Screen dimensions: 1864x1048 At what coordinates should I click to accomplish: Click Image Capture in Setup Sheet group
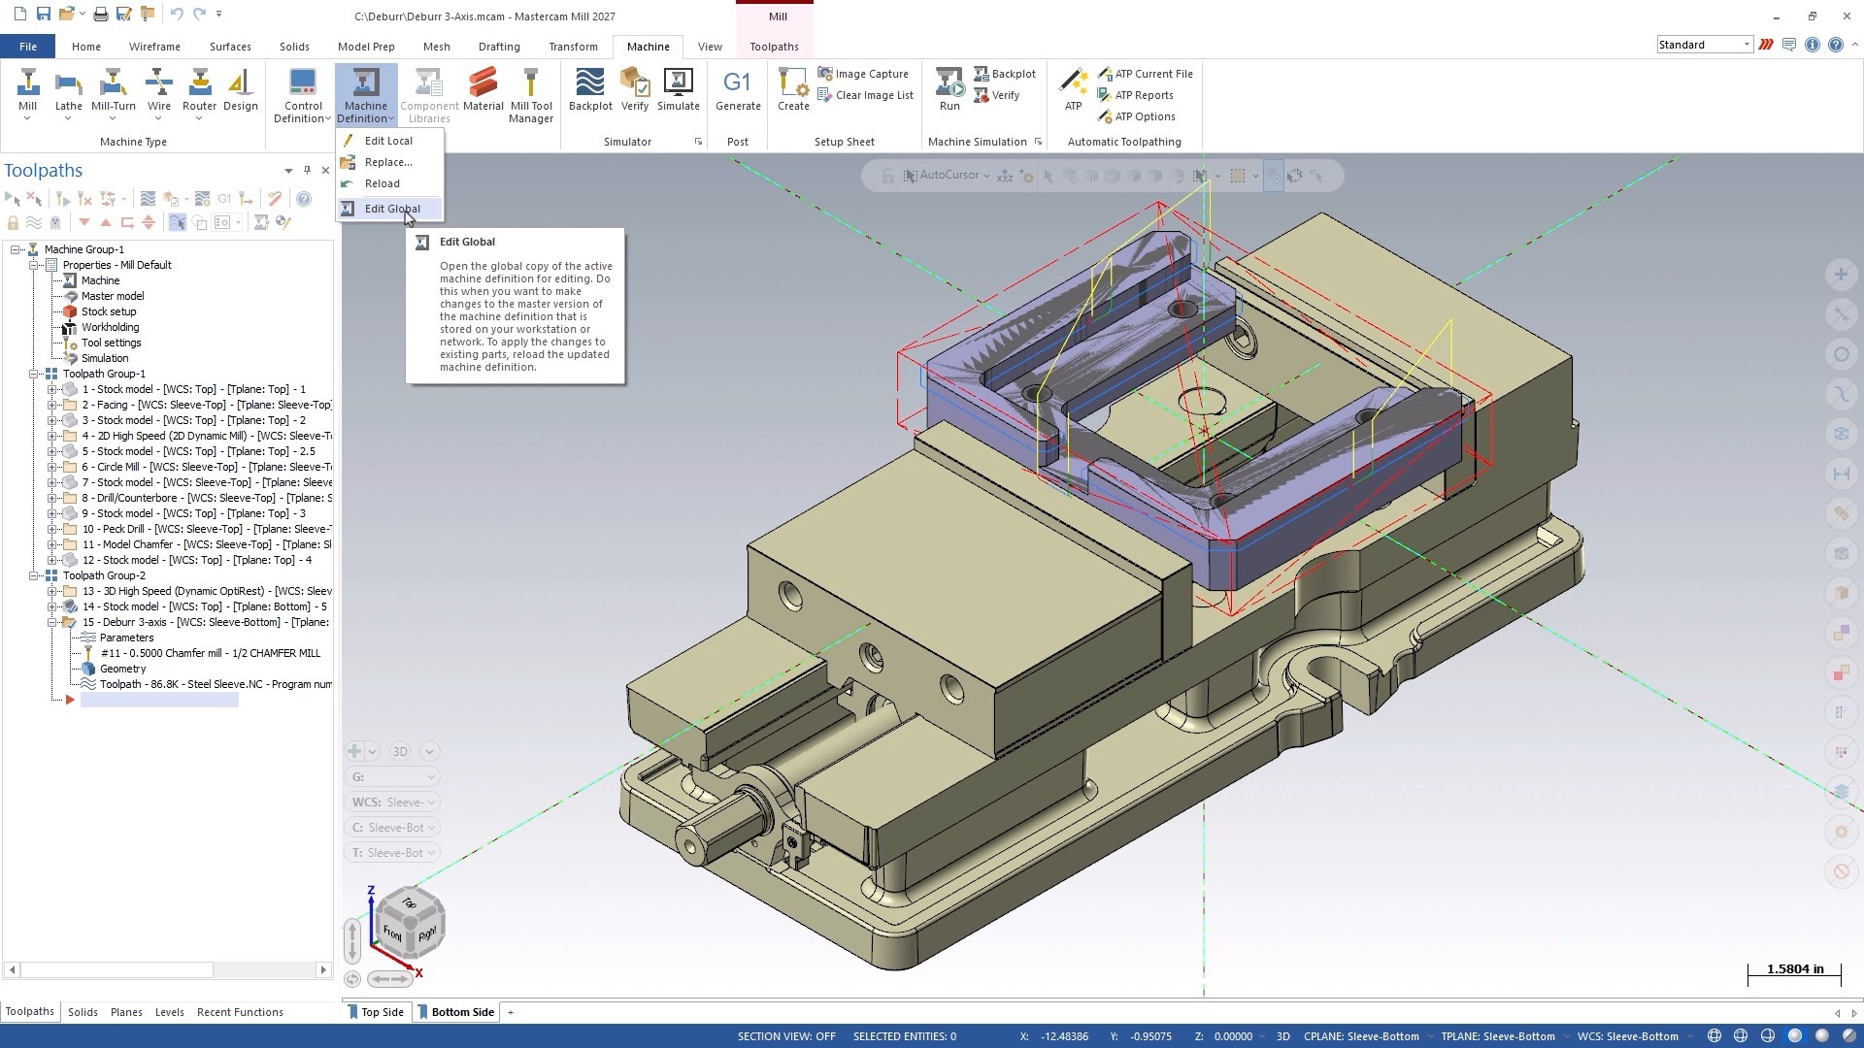coord(863,74)
